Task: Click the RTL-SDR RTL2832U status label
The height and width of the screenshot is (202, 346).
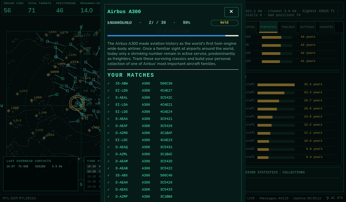Action: [19, 198]
